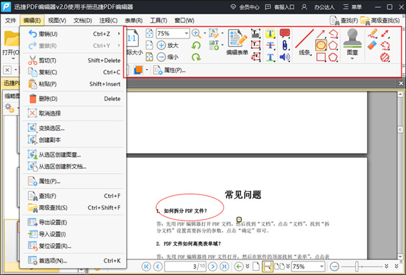Click the Zoom In (放大) toolbar button
406x275 pixels.
[168, 45]
